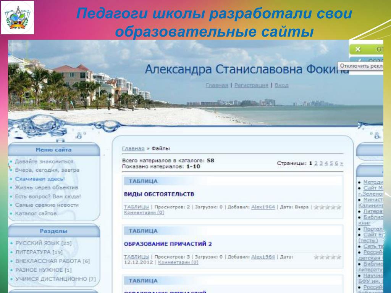Select Скачиваем здесь! menu item
Image resolution: width=391 pixels, height=293 pixels.
pyautogui.click(x=40, y=179)
